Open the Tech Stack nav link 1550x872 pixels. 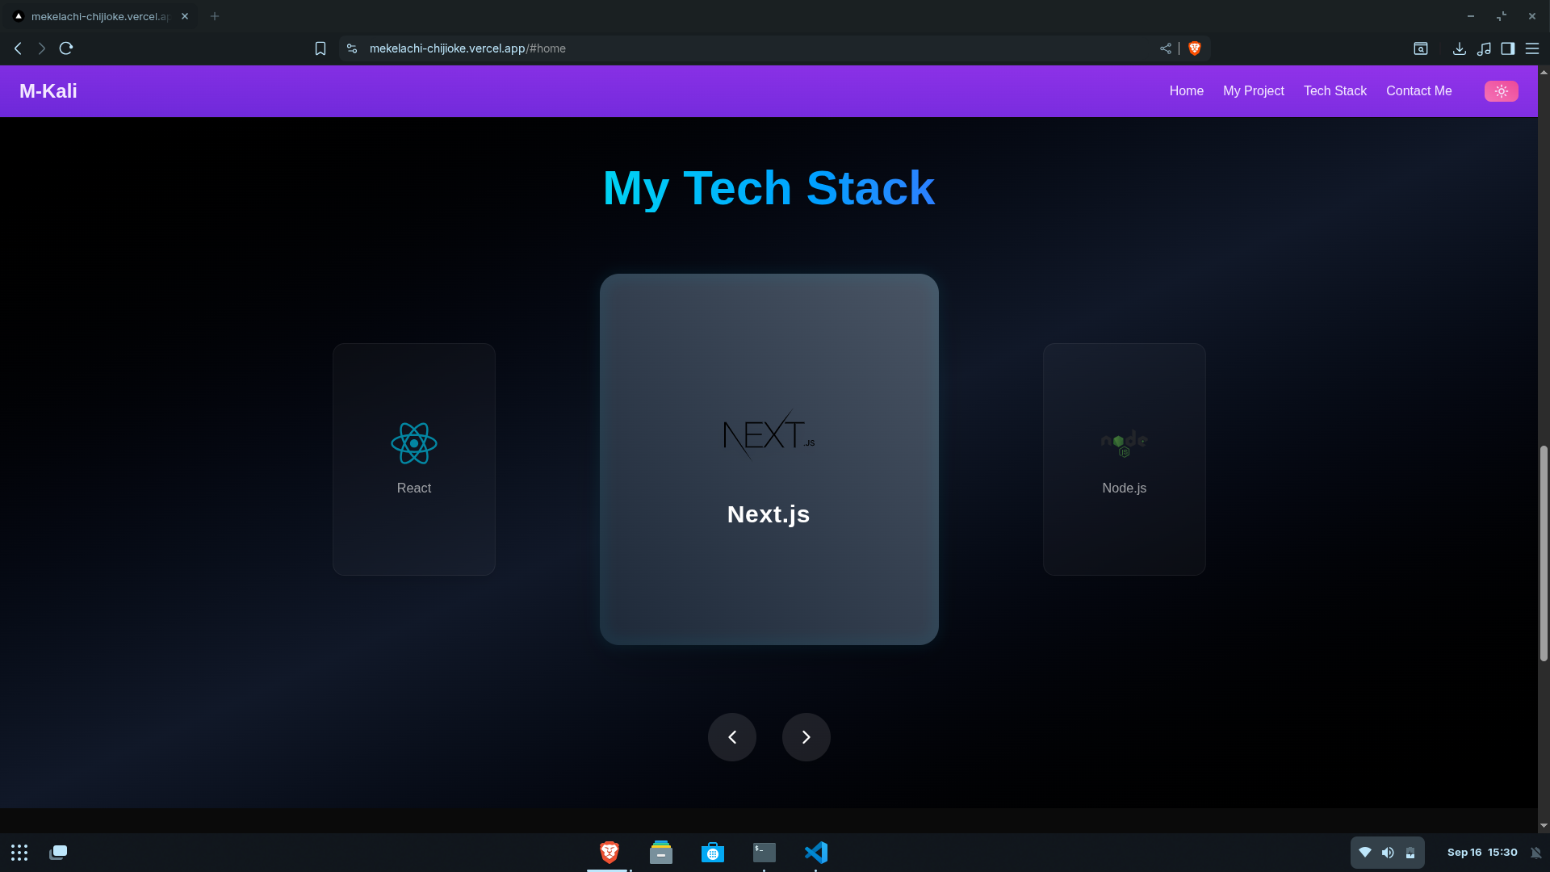coord(1334,91)
